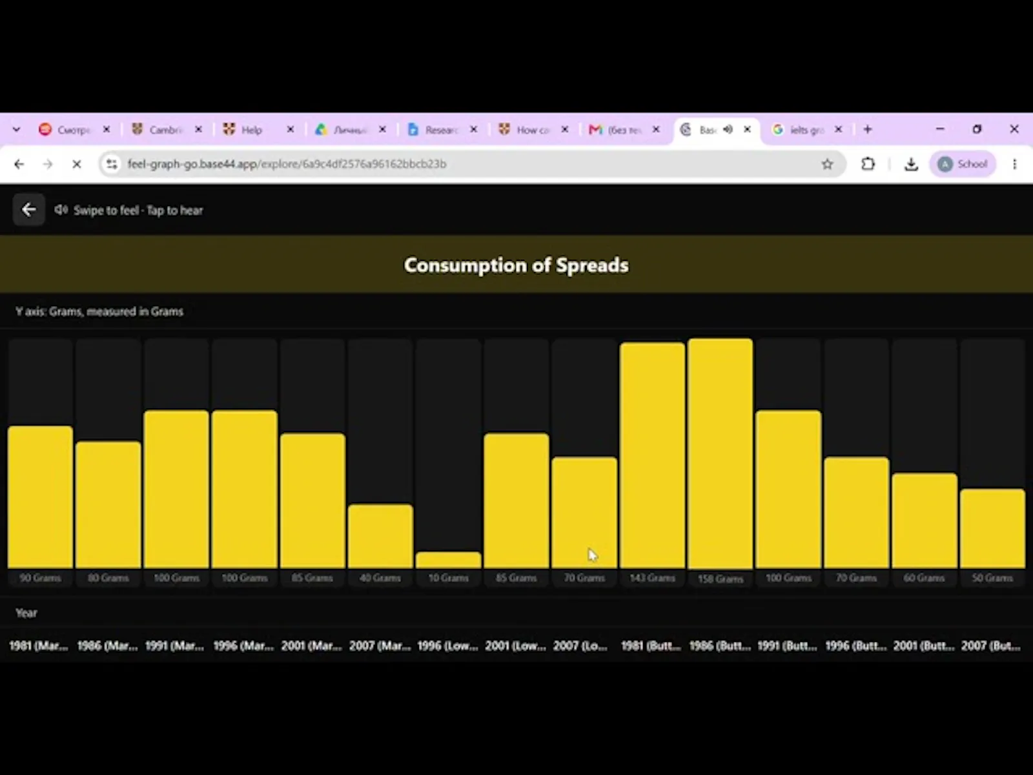Image resolution: width=1033 pixels, height=775 pixels.
Task: Add a new tab with the plus button
Action: [868, 129]
